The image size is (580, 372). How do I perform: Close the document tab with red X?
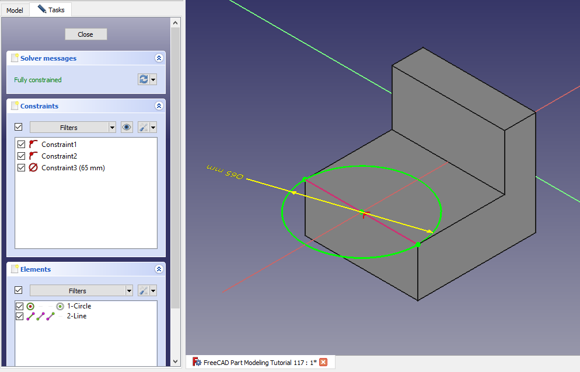(323, 363)
